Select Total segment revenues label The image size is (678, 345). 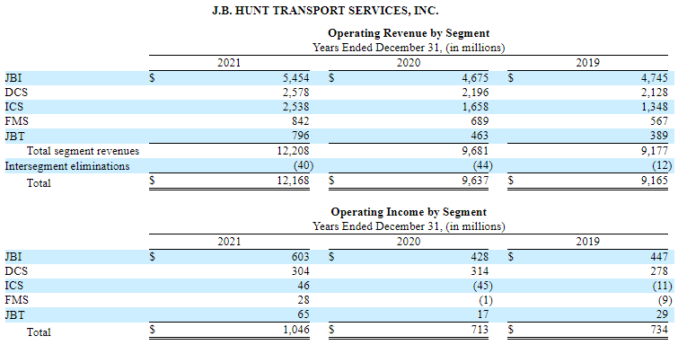[83, 151]
